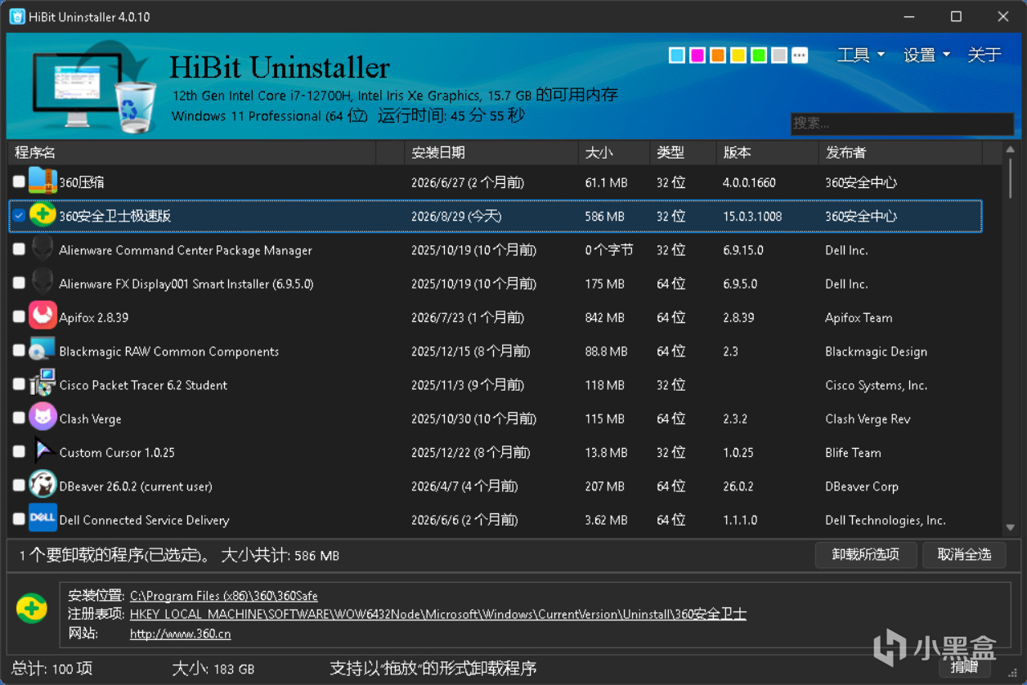Click the 卸载所选项 button
1027x685 pixels.
(866, 554)
